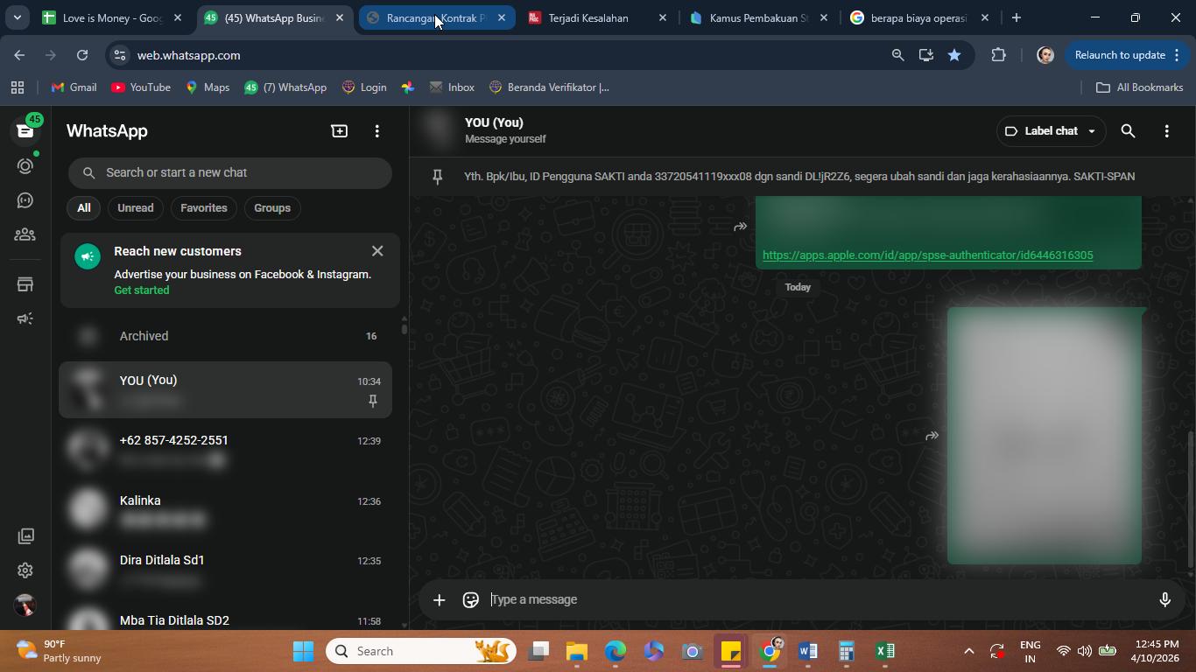The width and height of the screenshot is (1196, 672).
Task: Forward the link message above Today
Action: (740, 227)
